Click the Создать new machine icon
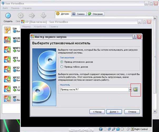This screenshot has width=159, height=132. (x=8, y=16)
